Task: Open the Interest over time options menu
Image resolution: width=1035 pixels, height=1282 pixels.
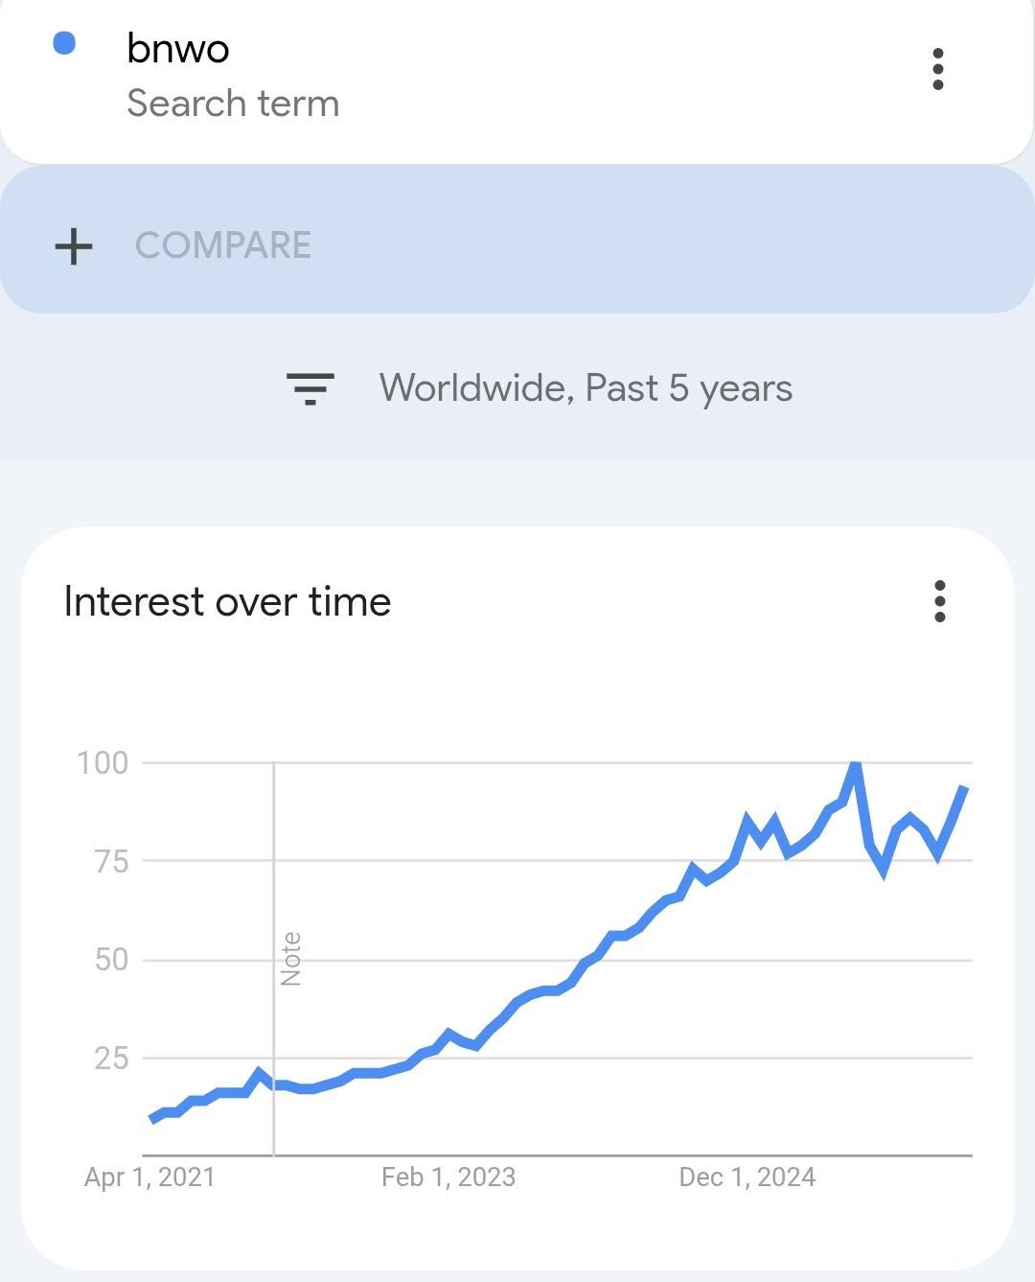Action: tap(939, 601)
